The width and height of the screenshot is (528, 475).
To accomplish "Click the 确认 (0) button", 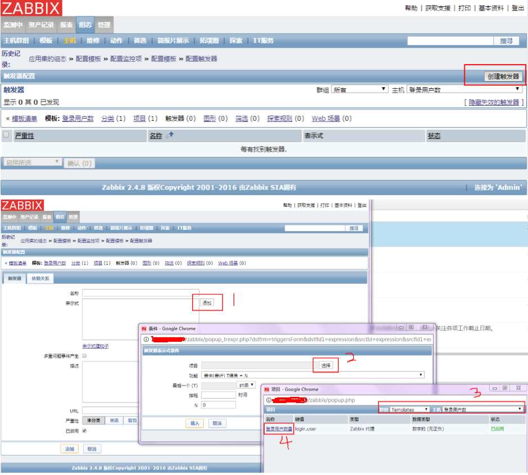I will [79, 164].
